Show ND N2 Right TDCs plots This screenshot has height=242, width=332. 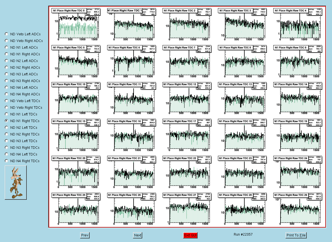point(7,134)
